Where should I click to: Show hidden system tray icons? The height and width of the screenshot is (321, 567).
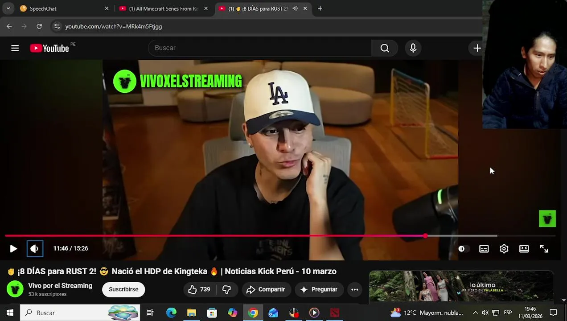pos(475,313)
